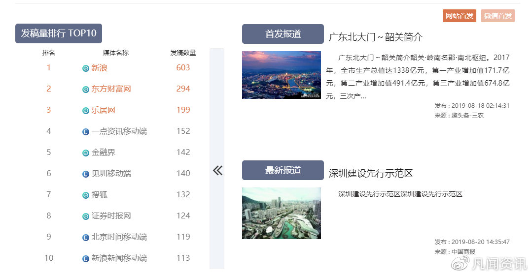Click count 199 for 乐居网
The image size is (532, 276).
pyautogui.click(x=183, y=110)
